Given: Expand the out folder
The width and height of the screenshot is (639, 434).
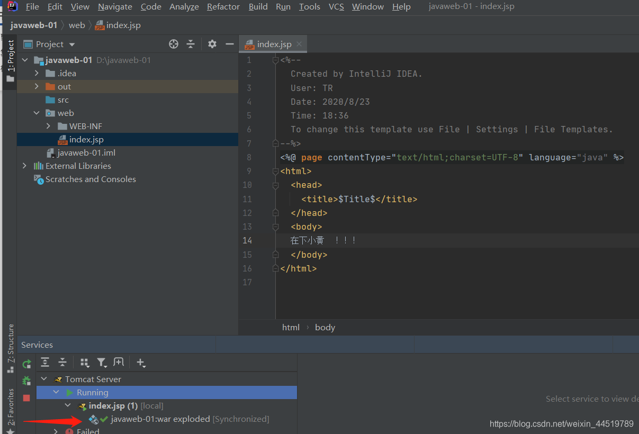Looking at the screenshot, I should pos(37,87).
